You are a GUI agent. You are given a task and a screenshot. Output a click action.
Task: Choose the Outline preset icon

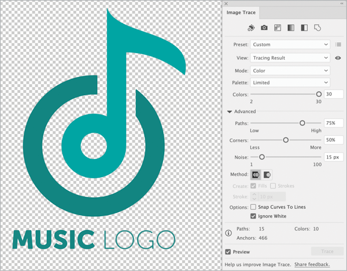pos(318,28)
